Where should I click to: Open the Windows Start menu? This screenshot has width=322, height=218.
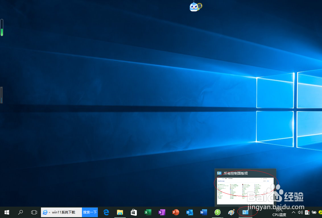[7, 212]
